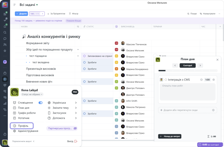
Task: Toggle the Сповіщення notifications switch
Action: 40,103
